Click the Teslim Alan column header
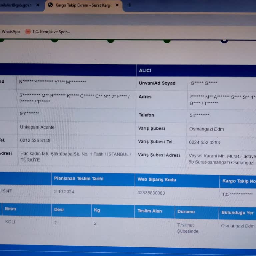 (150, 211)
